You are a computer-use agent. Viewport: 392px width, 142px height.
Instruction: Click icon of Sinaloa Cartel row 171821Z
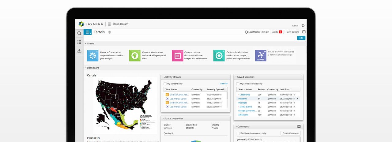point(167,103)
